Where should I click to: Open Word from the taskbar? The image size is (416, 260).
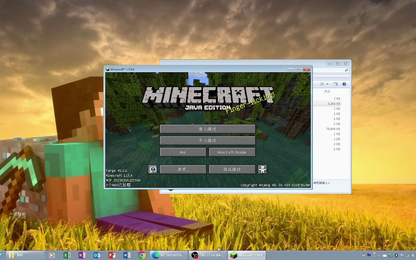tap(127, 255)
